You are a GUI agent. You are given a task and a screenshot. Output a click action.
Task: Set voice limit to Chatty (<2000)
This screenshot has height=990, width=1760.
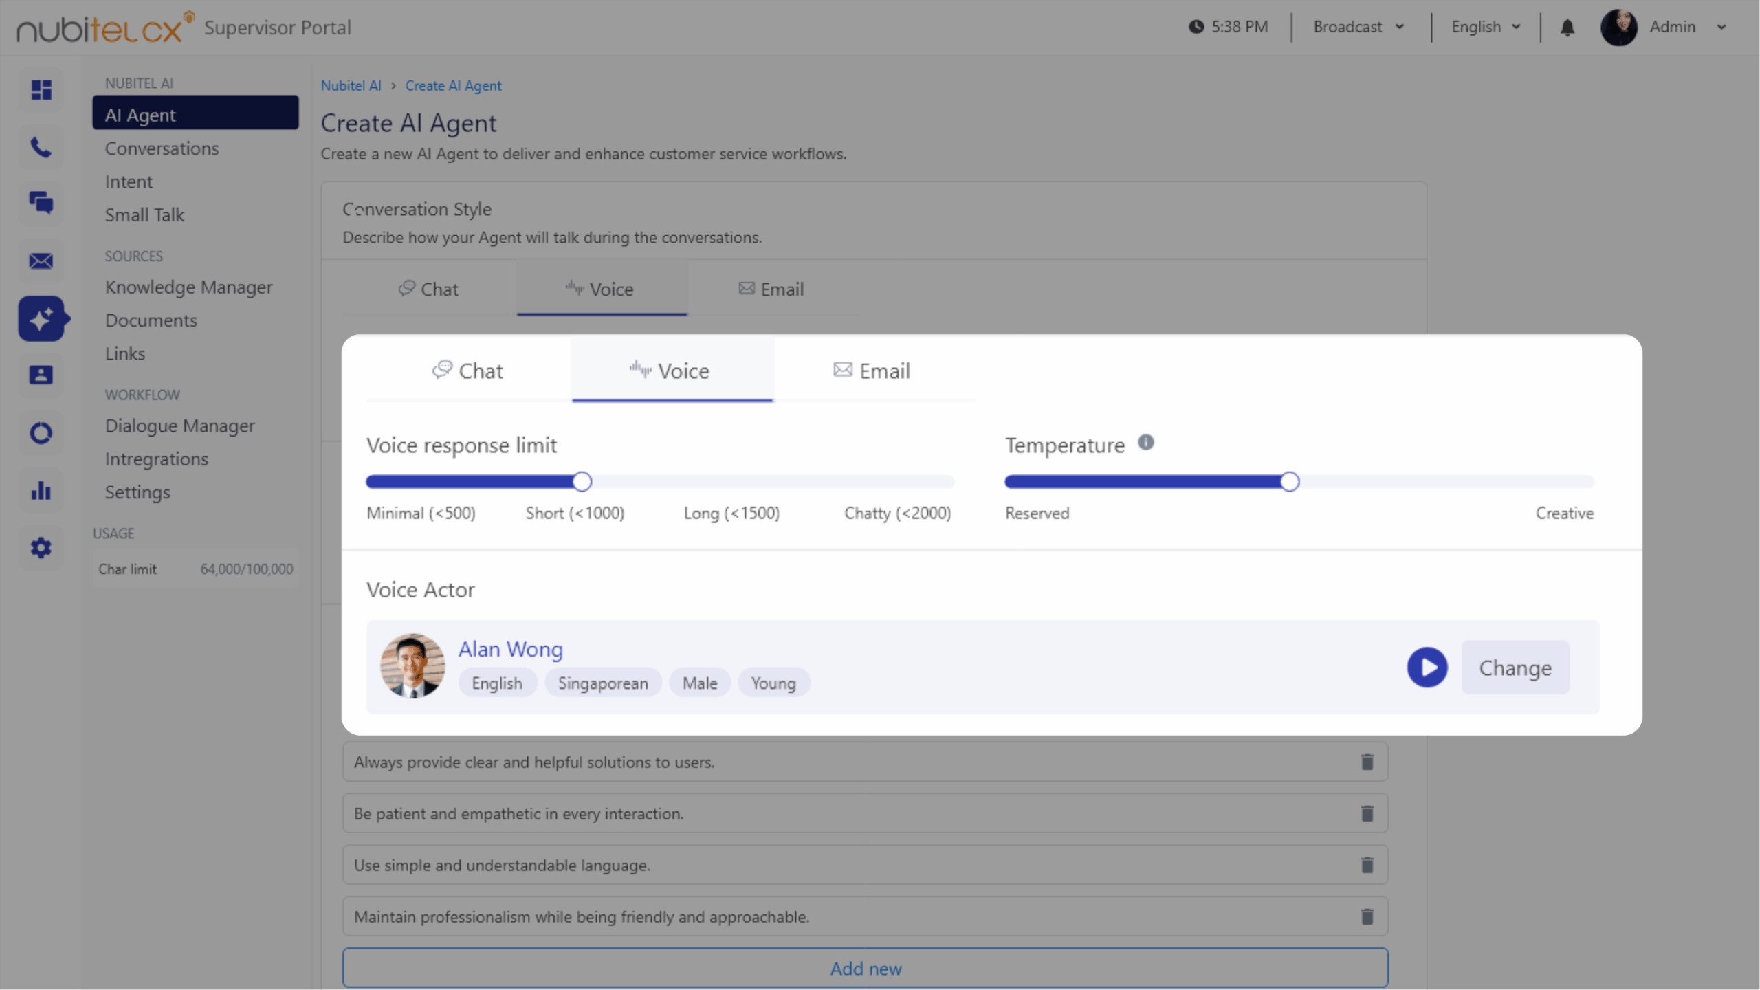point(897,513)
